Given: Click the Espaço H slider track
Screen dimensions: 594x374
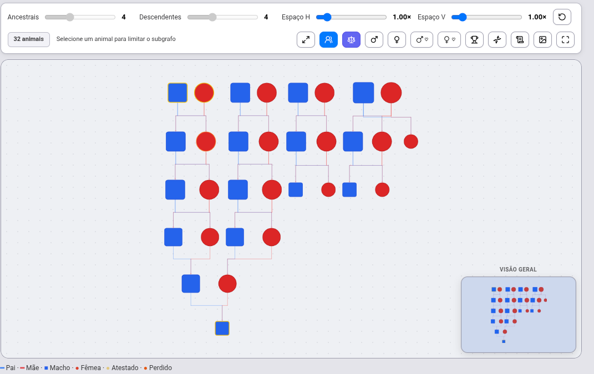Looking at the screenshot, I should pos(351,17).
